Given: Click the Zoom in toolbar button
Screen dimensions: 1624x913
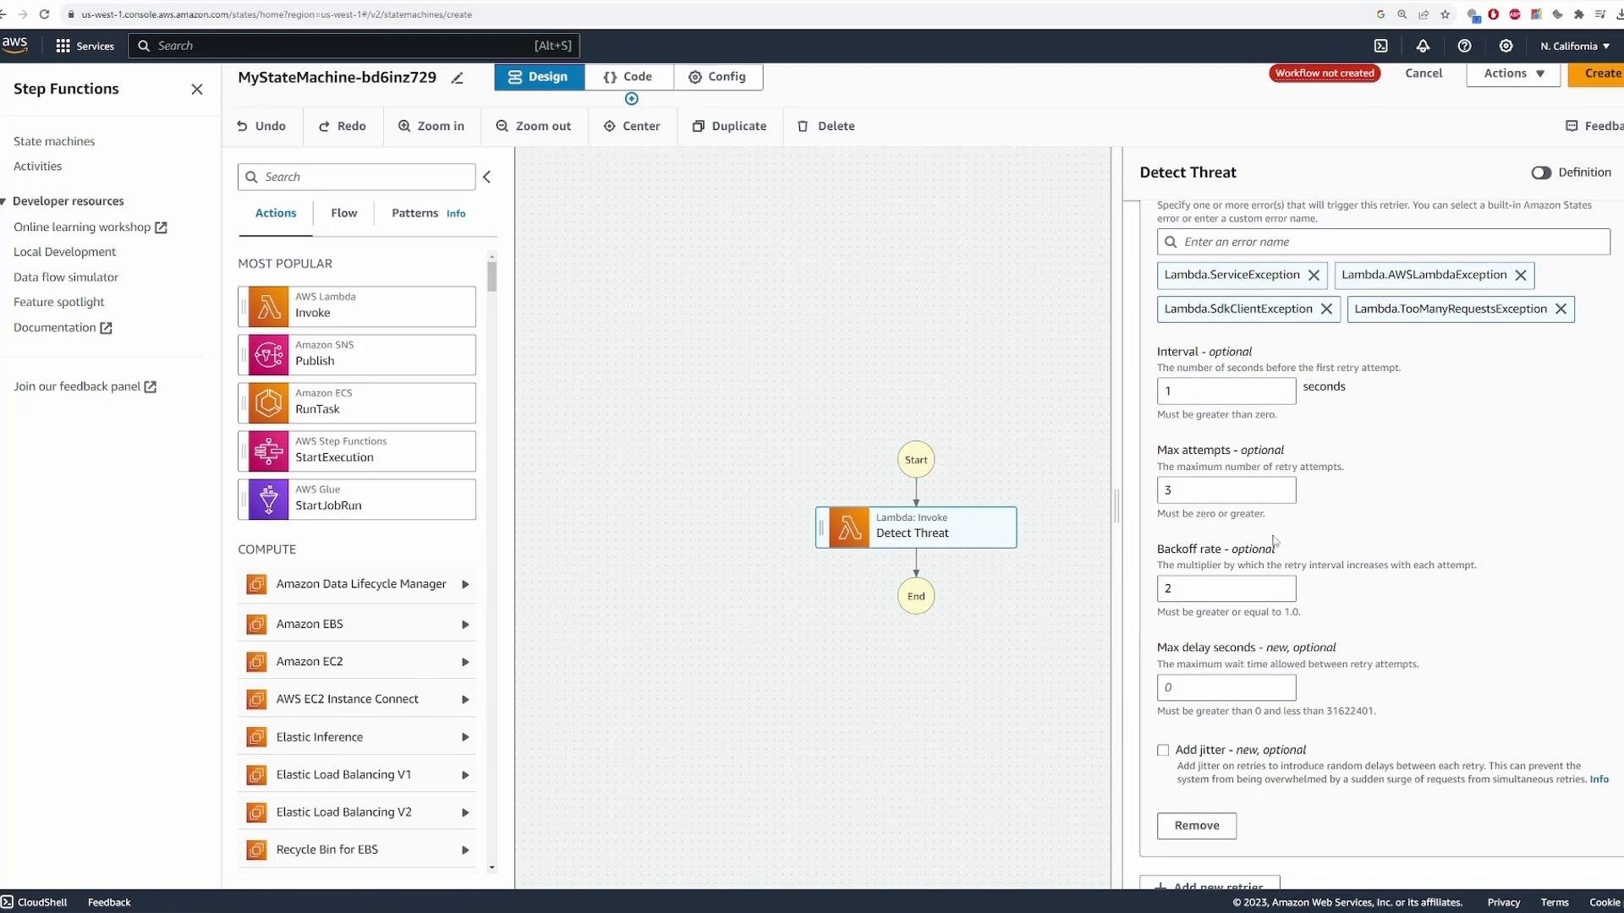Looking at the screenshot, I should tap(431, 126).
